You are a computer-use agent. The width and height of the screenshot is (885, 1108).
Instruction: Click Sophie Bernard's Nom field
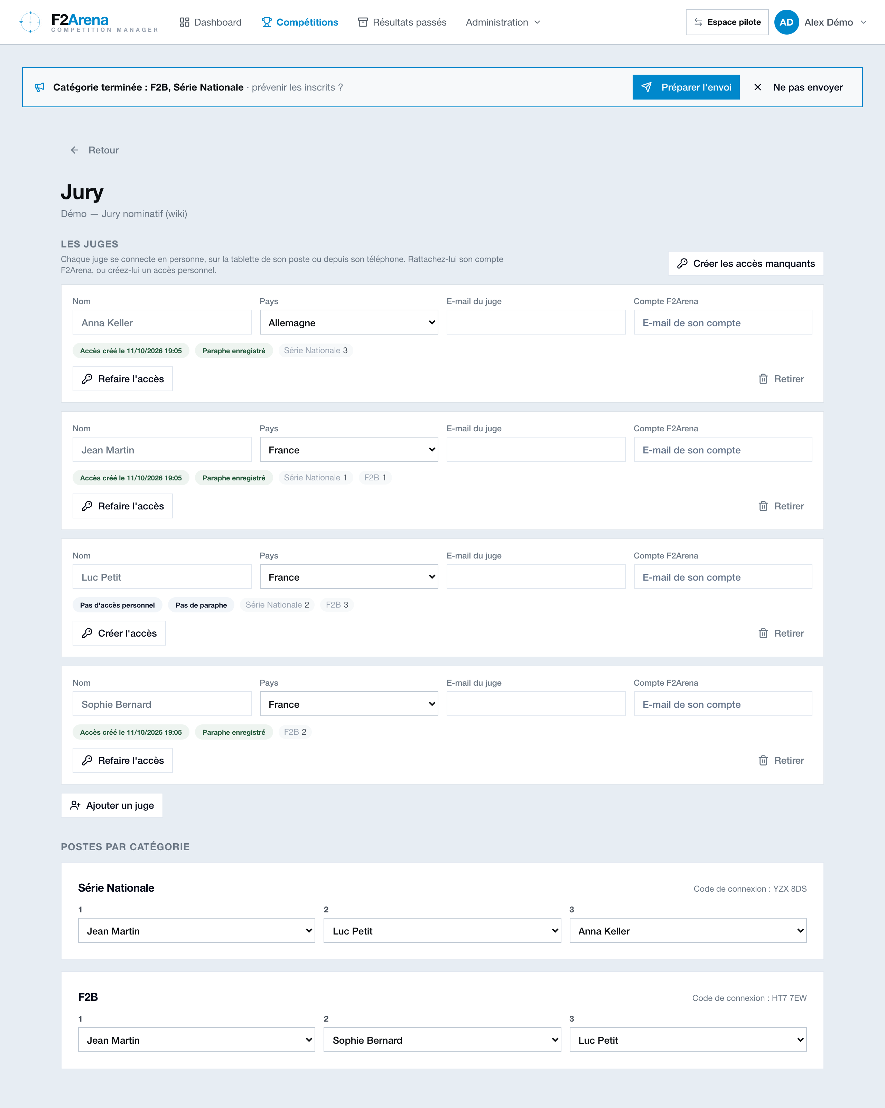pos(162,704)
